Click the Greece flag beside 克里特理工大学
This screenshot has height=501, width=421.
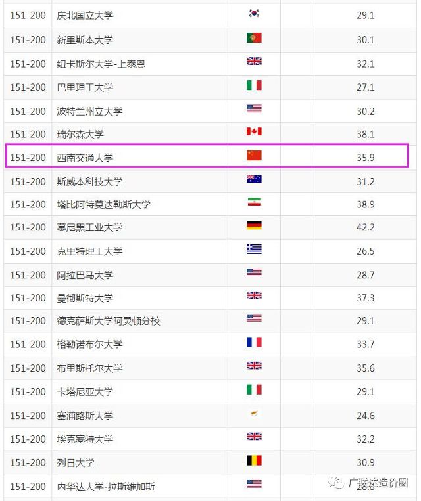[x=254, y=249]
